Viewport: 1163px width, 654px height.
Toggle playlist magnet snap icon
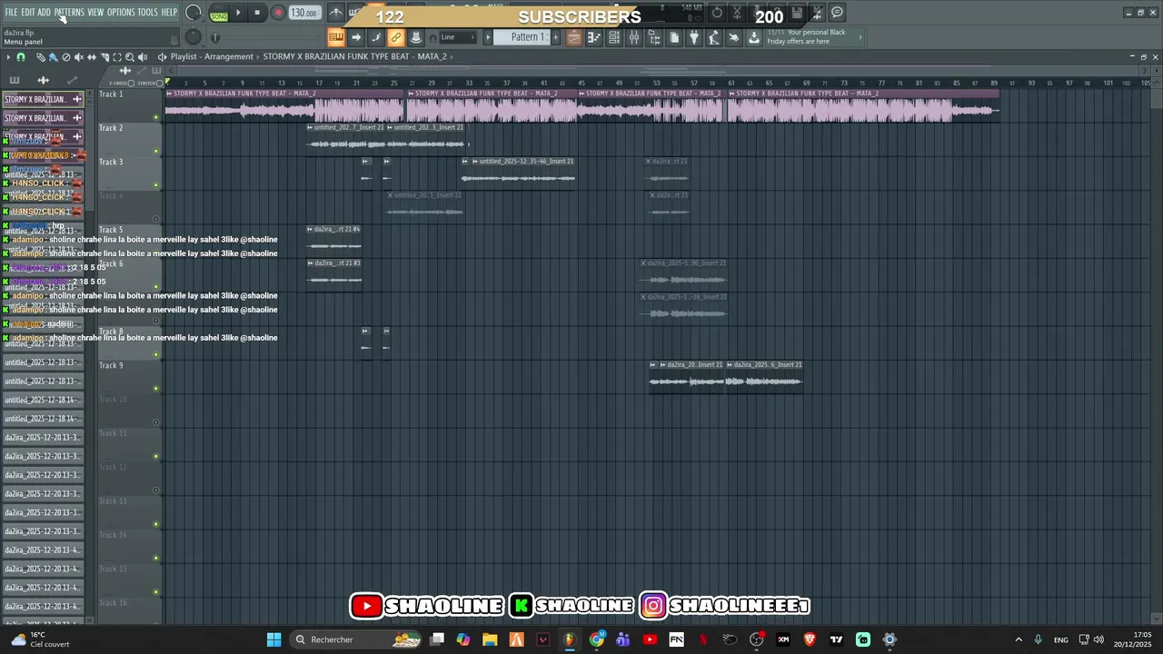(x=21, y=57)
